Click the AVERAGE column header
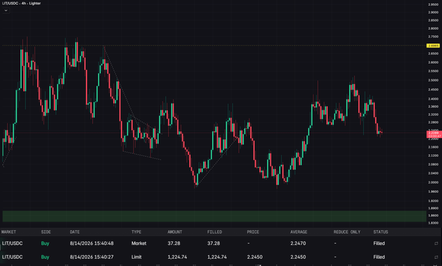 click(299, 232)
